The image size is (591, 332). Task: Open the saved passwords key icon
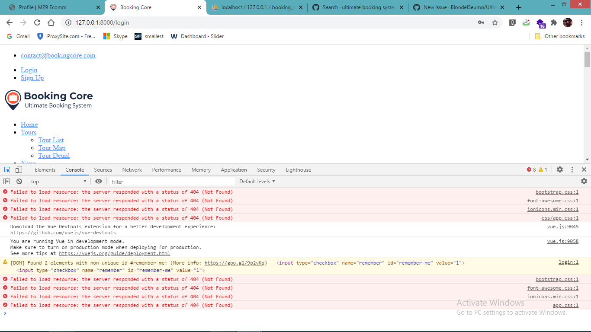click(481, 22)
